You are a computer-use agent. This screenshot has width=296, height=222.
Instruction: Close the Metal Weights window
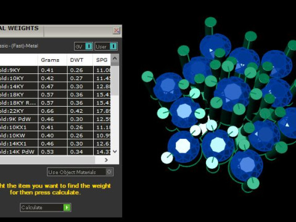coord(117,31)
